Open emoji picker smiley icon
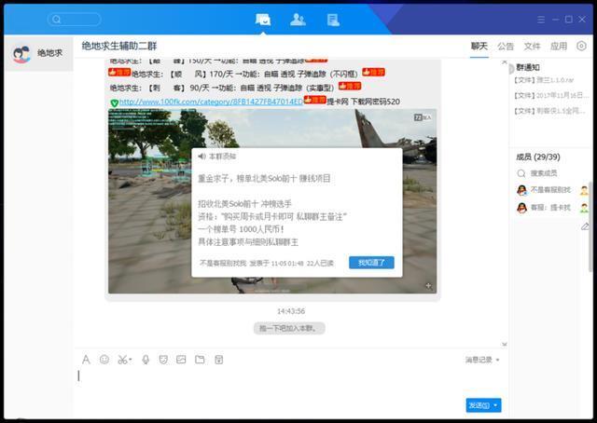597x423 pixels. 104,360
